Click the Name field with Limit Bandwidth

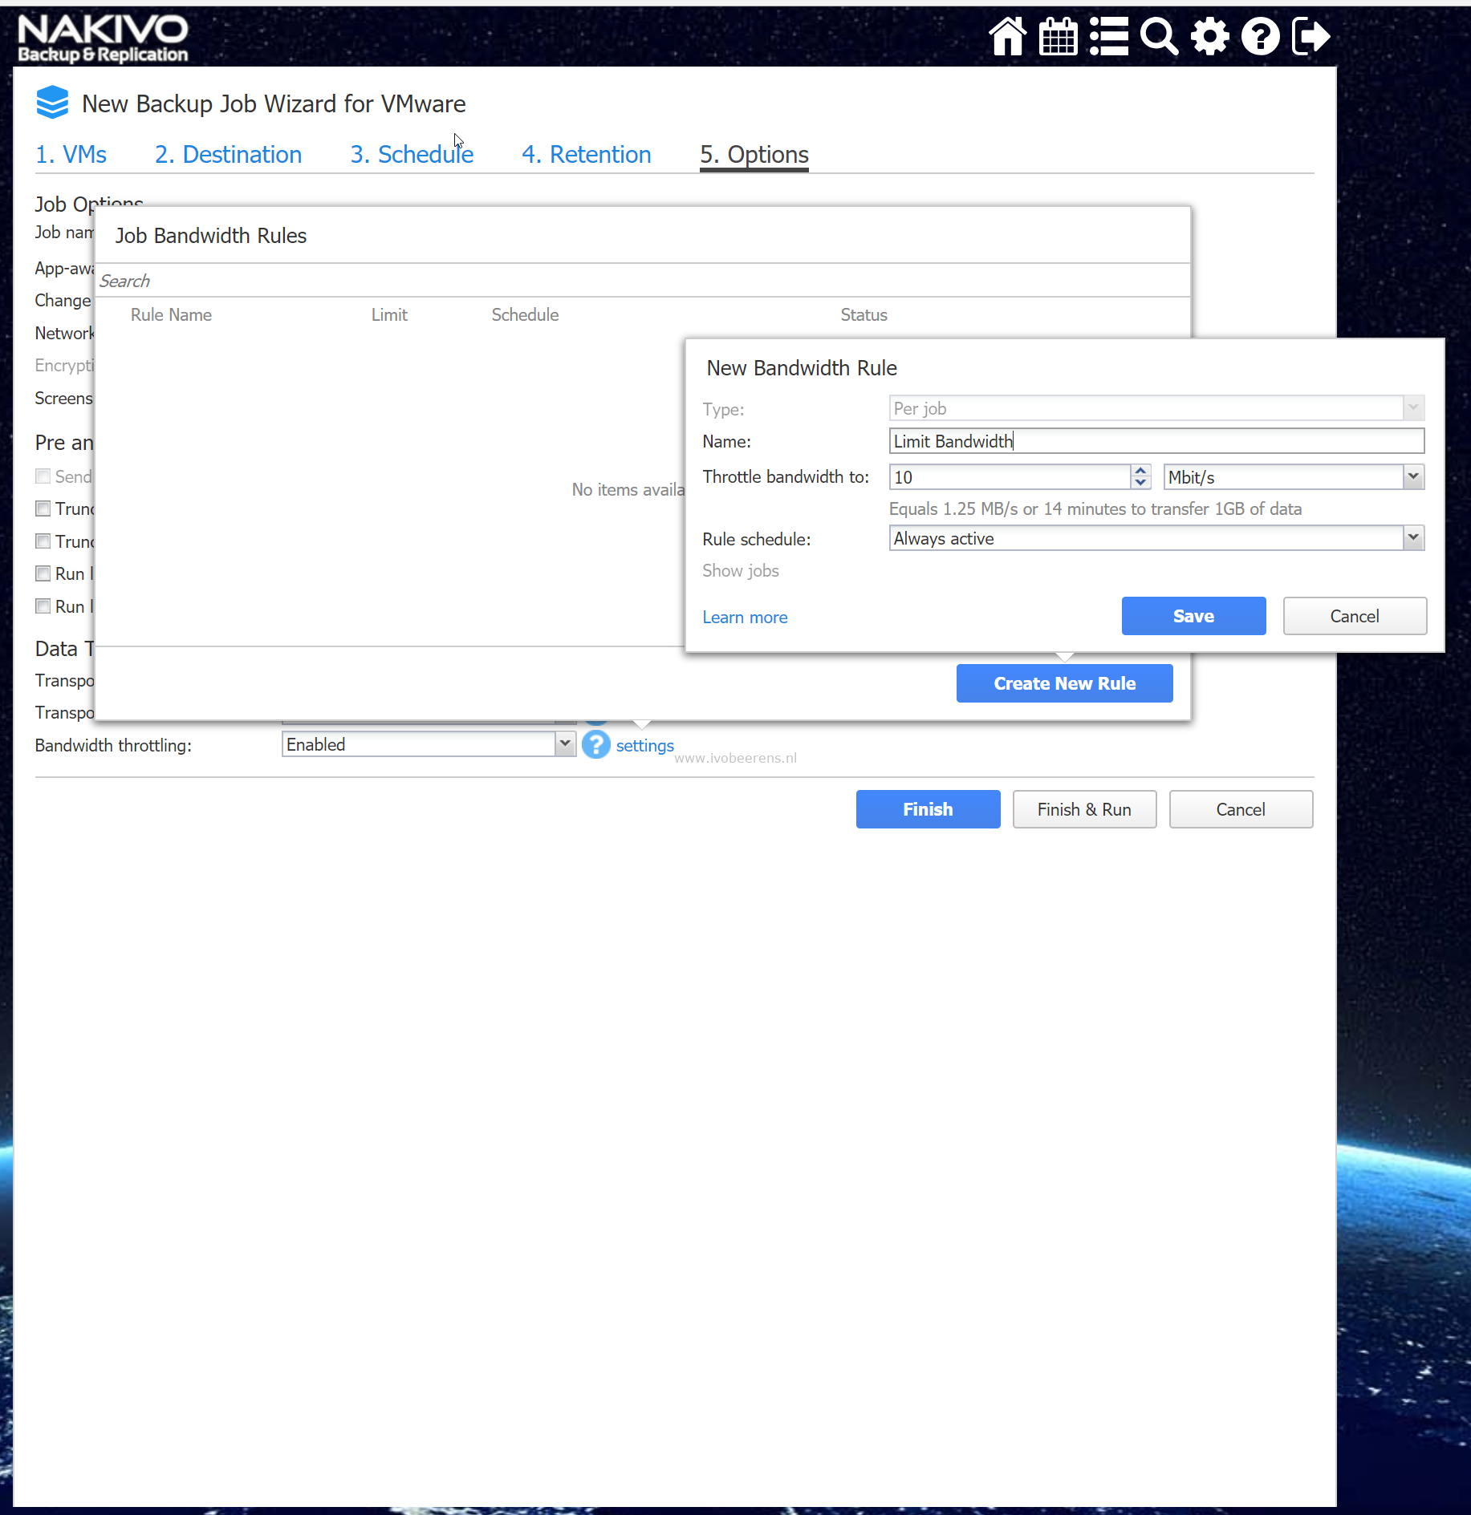coord(1156,441)
